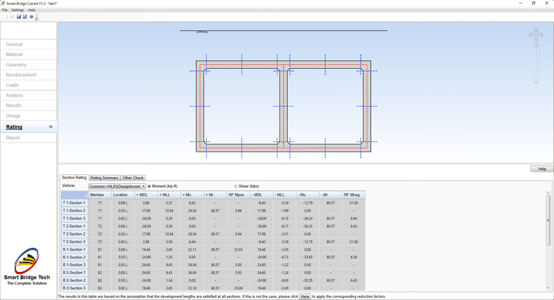Pan the view right with arrow

point(542,34)
